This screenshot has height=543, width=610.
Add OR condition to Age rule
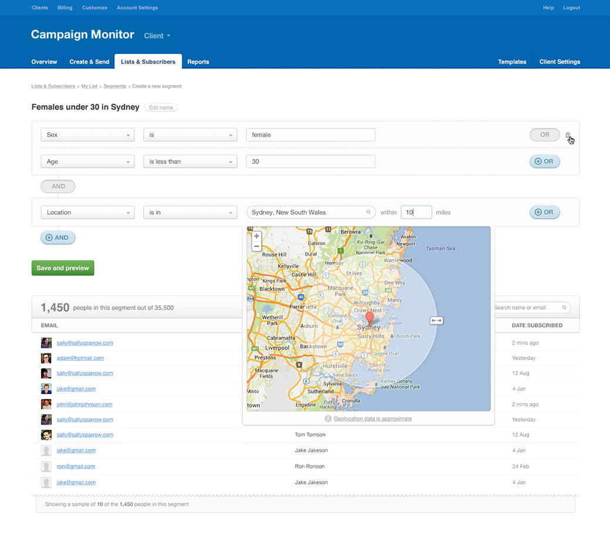tap(545, 161)
